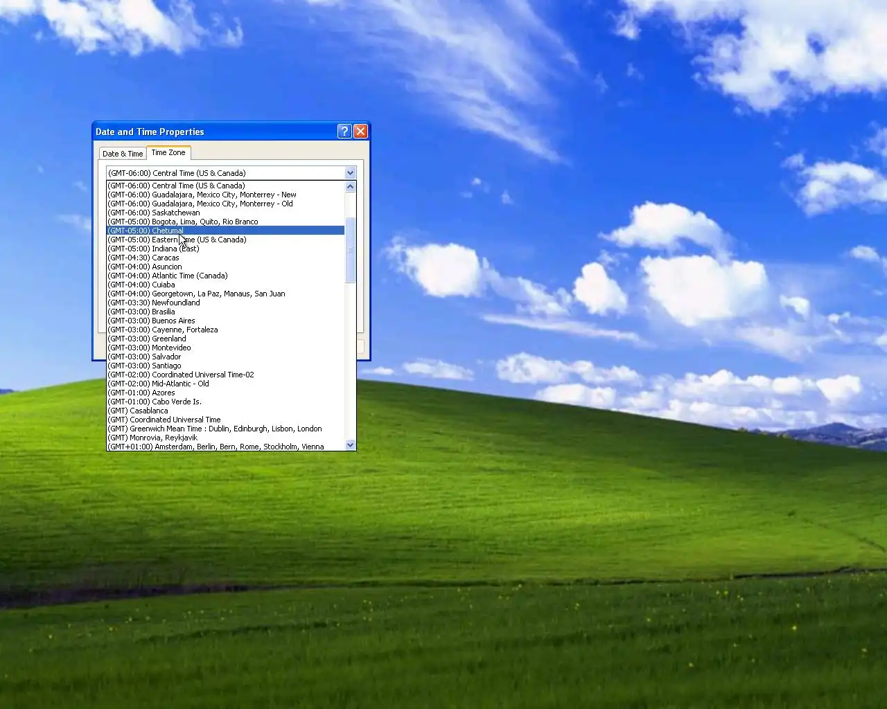Pick (GMT-04:30) Caracas
This screenshot has width=887, height=709.
coord(225,258)
